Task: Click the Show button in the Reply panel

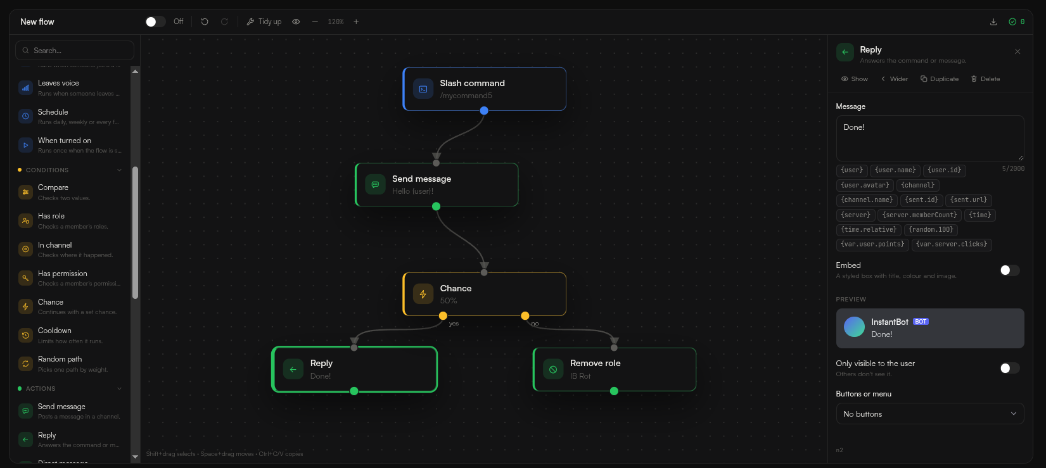Action: 854,79
